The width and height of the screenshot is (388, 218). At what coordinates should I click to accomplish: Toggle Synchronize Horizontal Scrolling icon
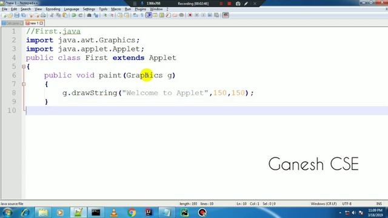coord(127,15)
